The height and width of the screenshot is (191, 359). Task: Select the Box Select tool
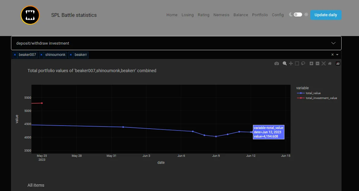pos(297,64)
